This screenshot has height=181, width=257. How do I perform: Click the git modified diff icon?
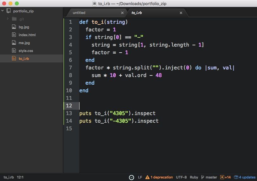(222, 177)
